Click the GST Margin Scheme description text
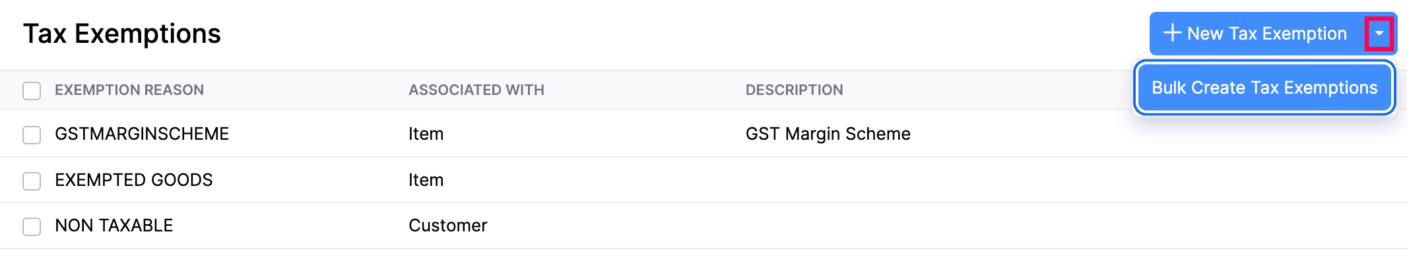Screen dimensions: 1407x269 [x=828, y=134]
